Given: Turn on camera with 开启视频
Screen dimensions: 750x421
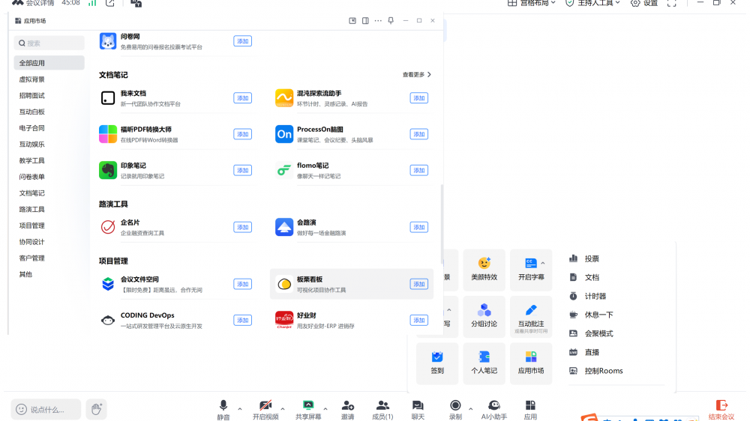Looking at the screenshot, I should point(265,410).
